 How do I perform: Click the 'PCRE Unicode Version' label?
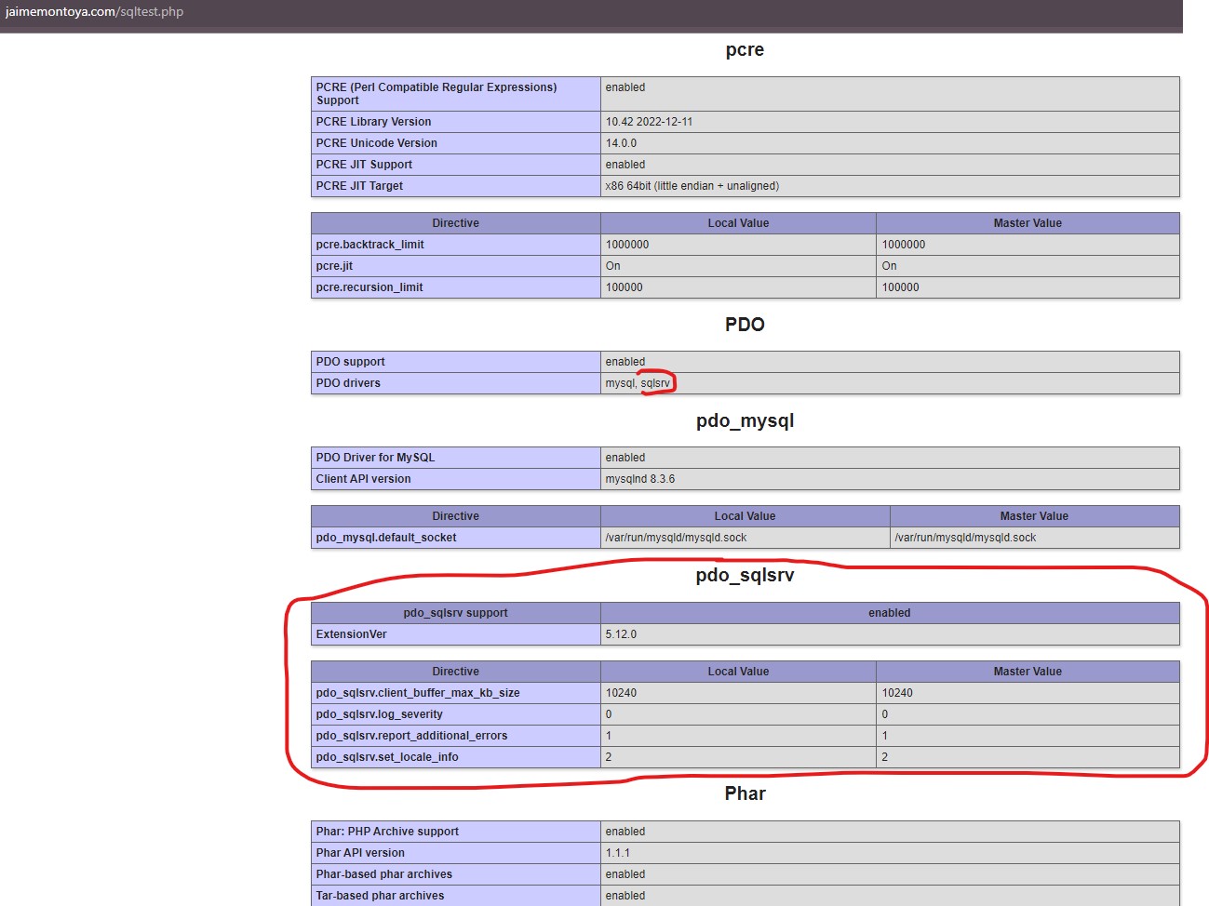pyautogui.click(x=376, y=143)
